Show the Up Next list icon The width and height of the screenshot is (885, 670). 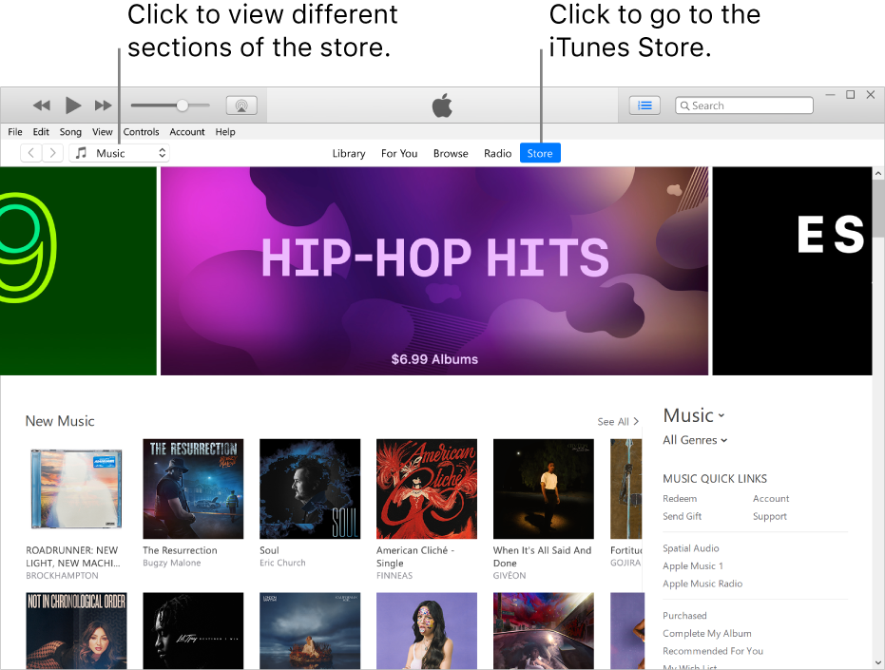coord(645,105)
